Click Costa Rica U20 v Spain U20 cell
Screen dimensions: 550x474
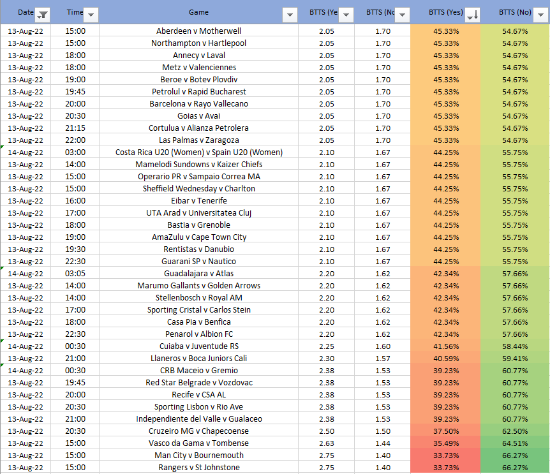pyautogui.click(x=198, y=152)
